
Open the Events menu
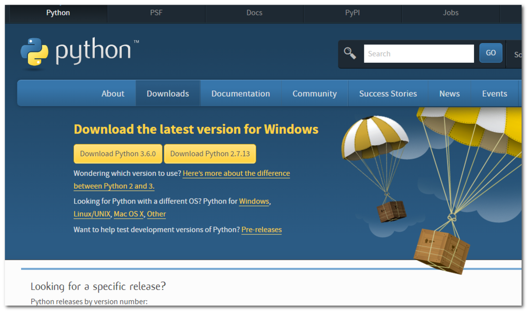[x=495, y=94]
